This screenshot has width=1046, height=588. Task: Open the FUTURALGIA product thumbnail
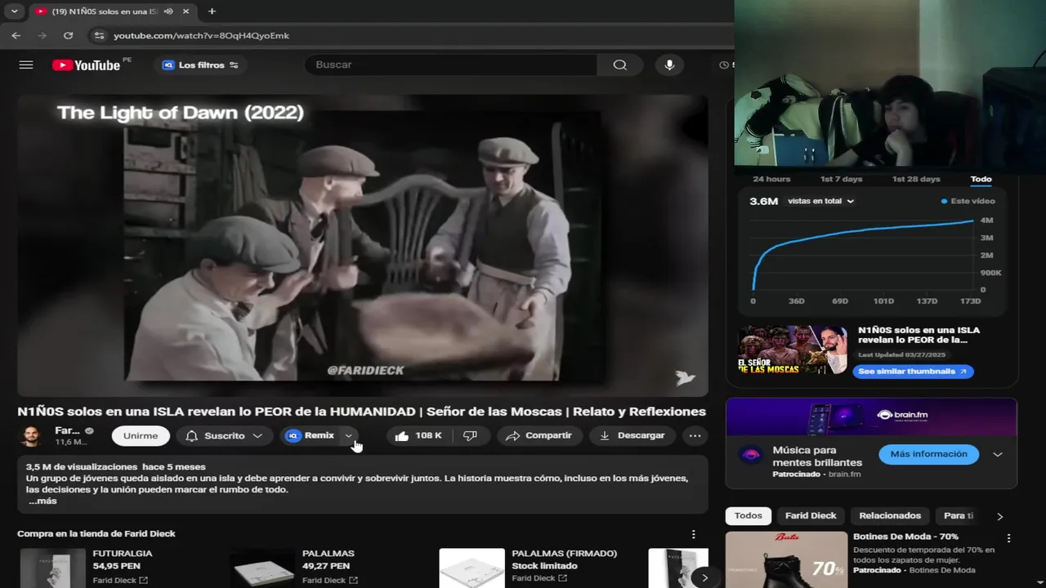click(x=52, y=568)
